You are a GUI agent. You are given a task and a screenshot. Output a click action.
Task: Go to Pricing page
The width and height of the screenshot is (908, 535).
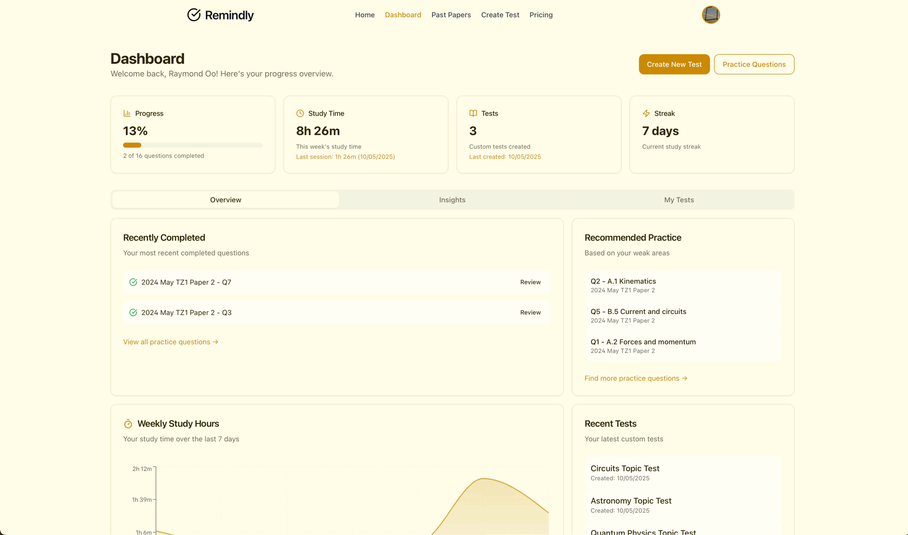[541, 15]
